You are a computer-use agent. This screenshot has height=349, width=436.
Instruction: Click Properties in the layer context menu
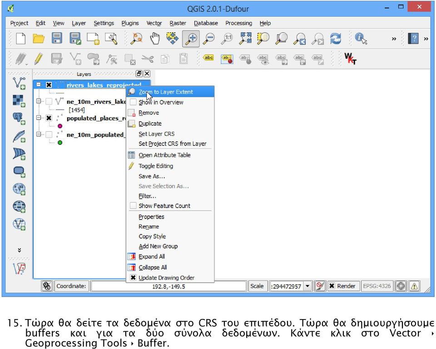click(170, 217)
